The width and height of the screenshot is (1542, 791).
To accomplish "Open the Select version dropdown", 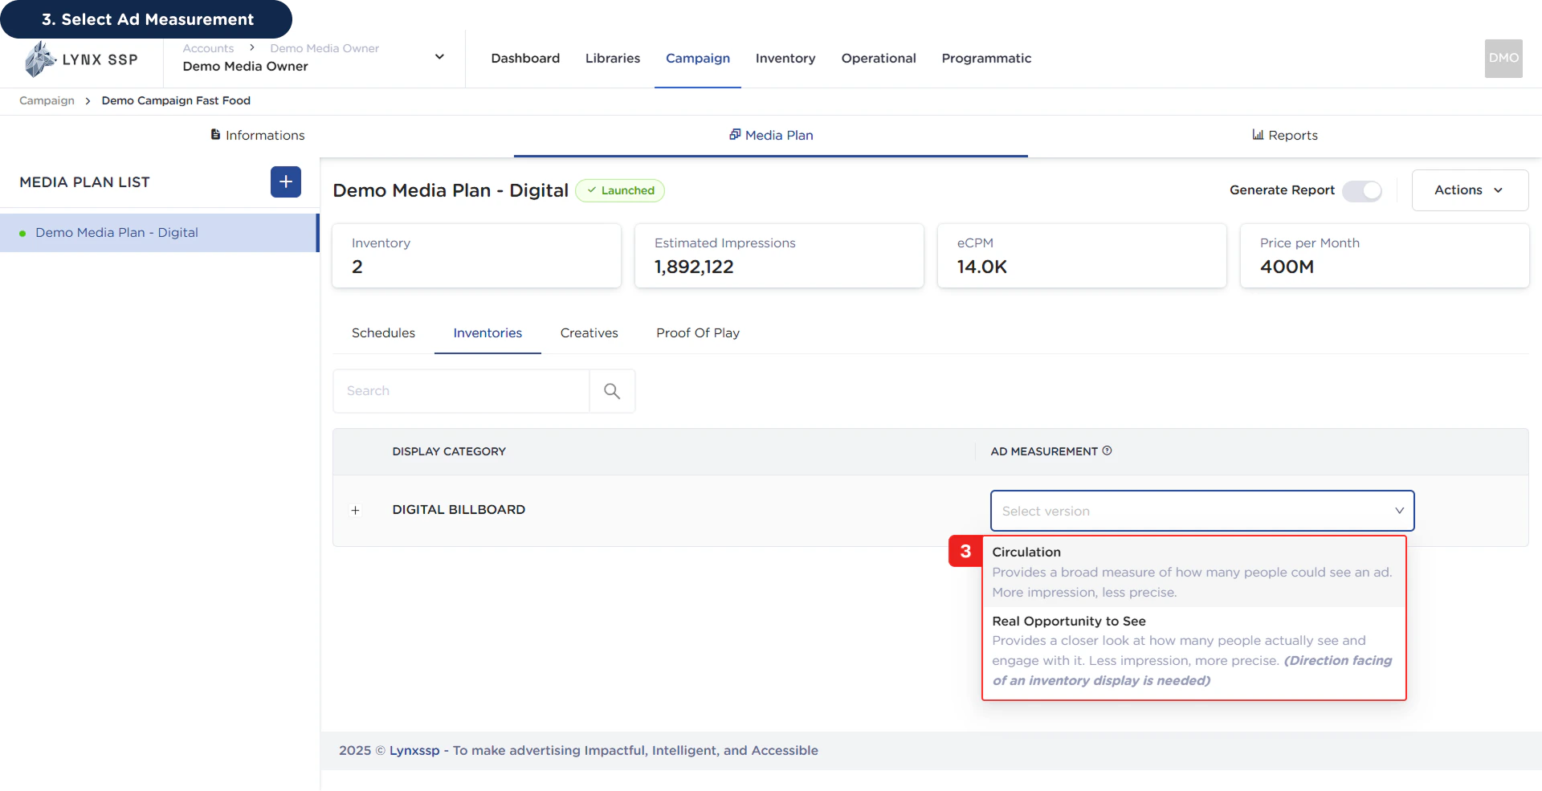I will 1202,511.
